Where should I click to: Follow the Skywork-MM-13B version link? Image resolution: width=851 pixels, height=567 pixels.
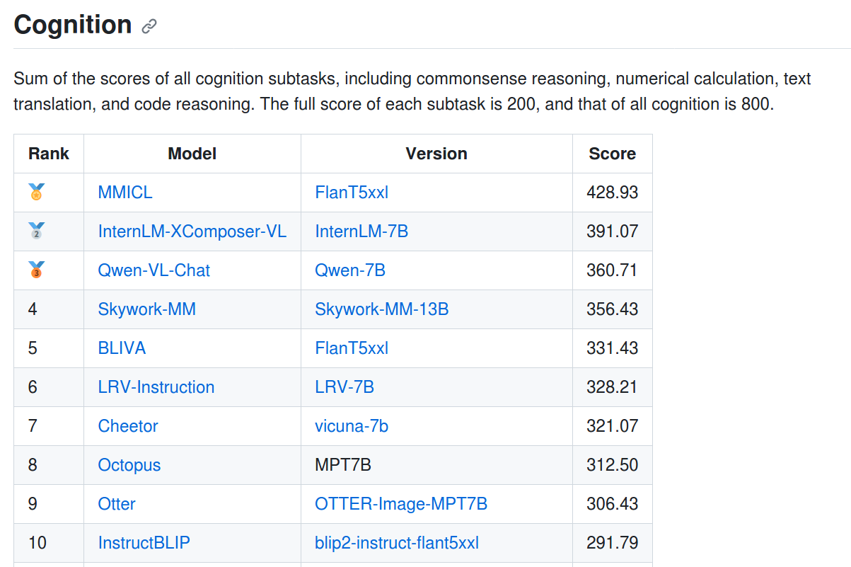382,309
